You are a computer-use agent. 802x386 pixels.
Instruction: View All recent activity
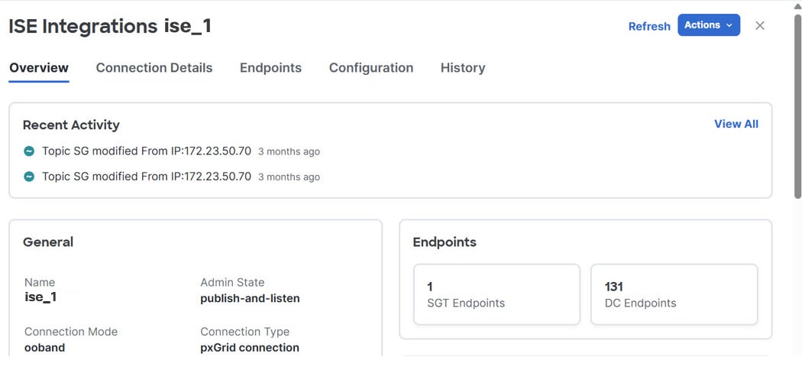736,124
